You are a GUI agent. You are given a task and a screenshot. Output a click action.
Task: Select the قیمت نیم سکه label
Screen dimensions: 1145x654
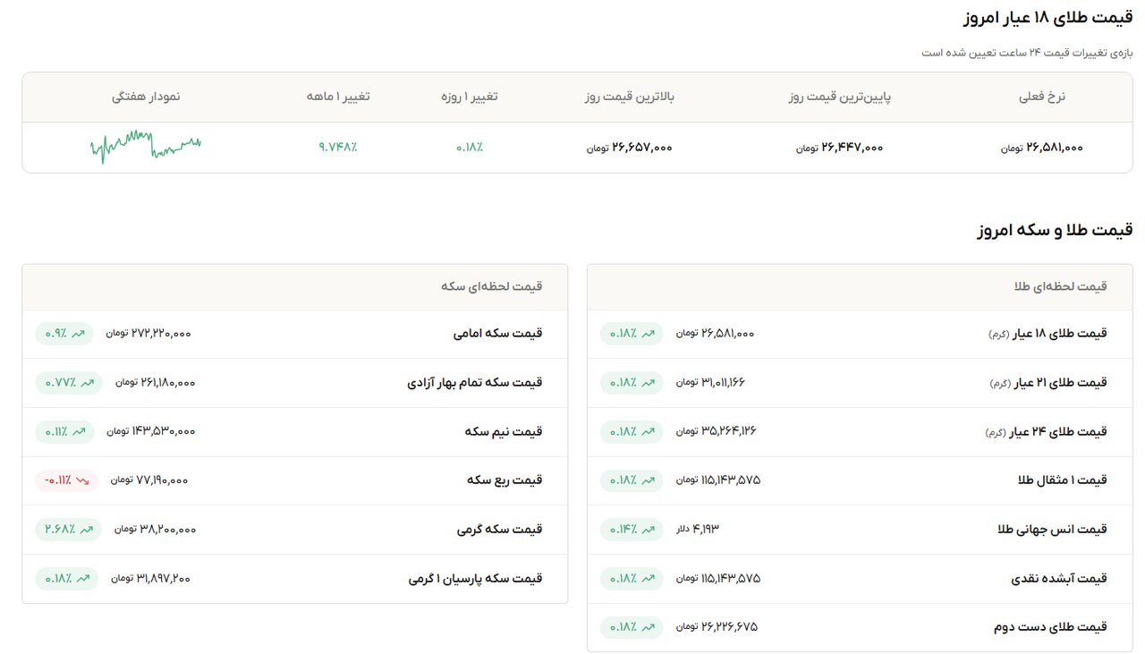pos(504,431)
